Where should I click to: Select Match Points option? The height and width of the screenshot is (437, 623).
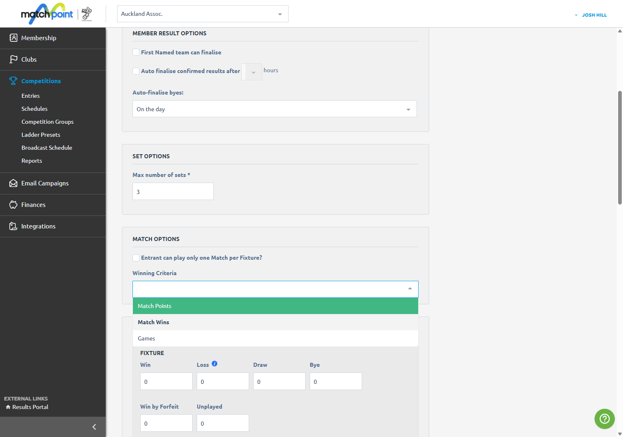(276, 306)
